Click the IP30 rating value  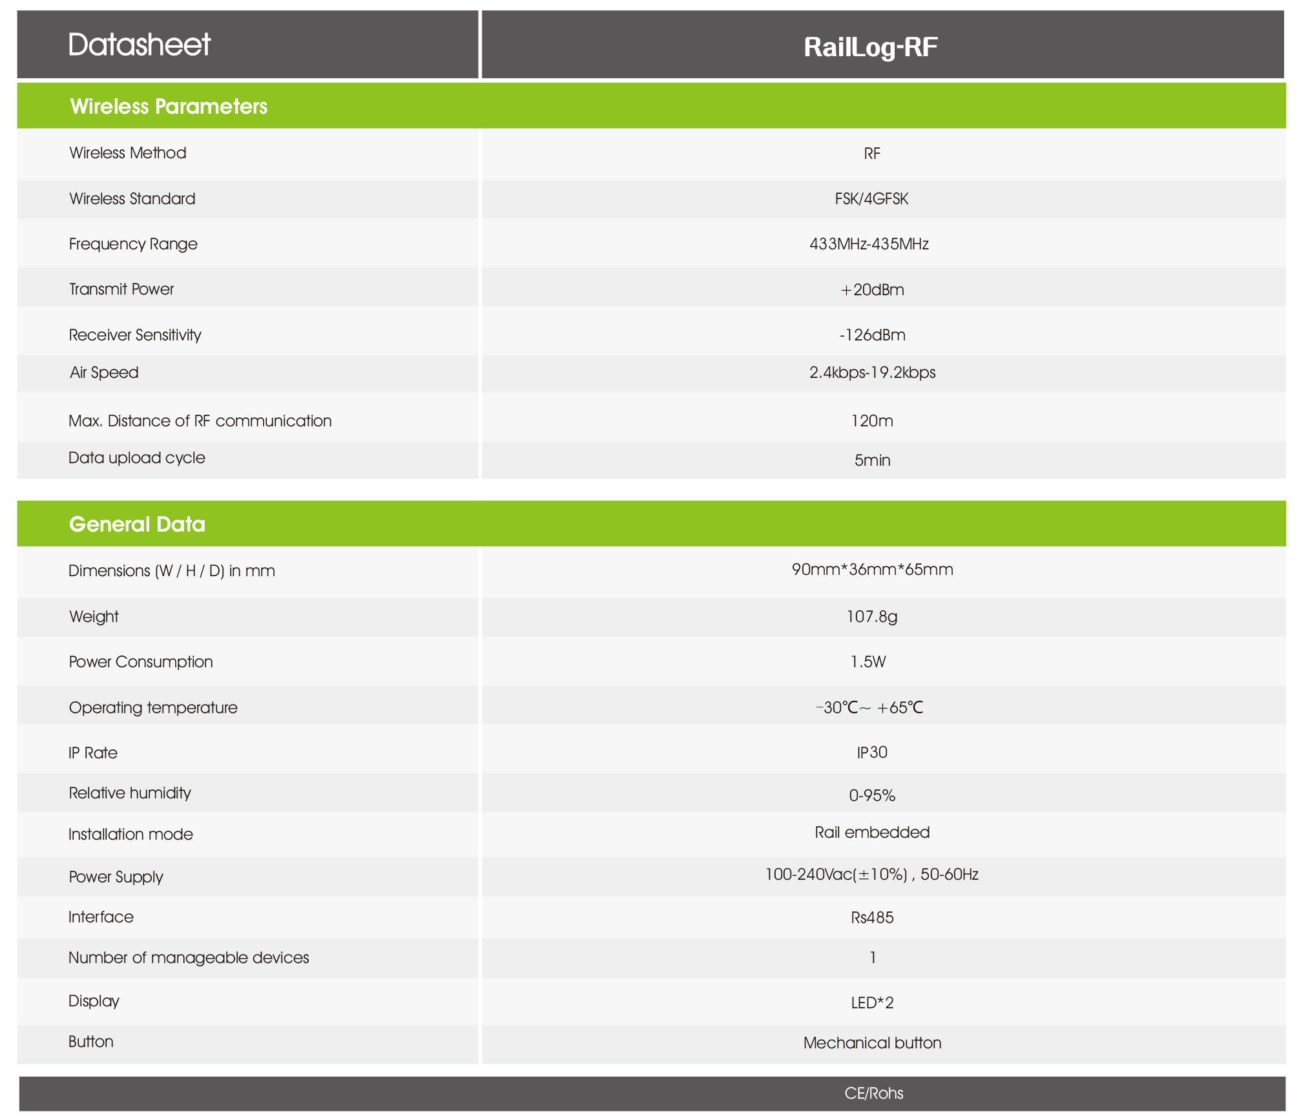pos(872,752)
